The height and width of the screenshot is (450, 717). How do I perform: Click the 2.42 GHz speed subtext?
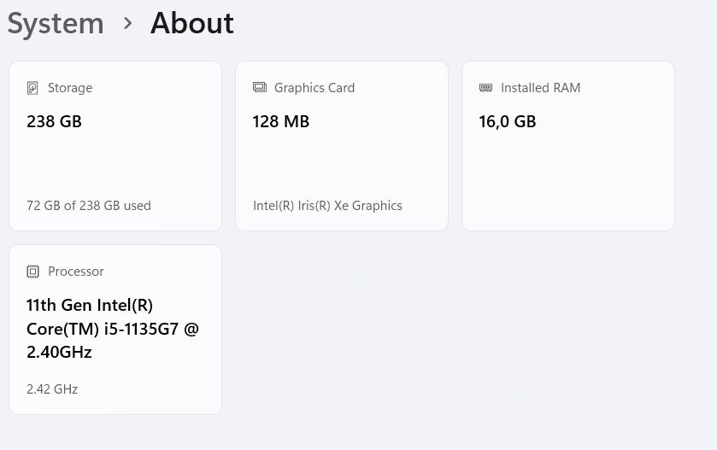point(52,389)
